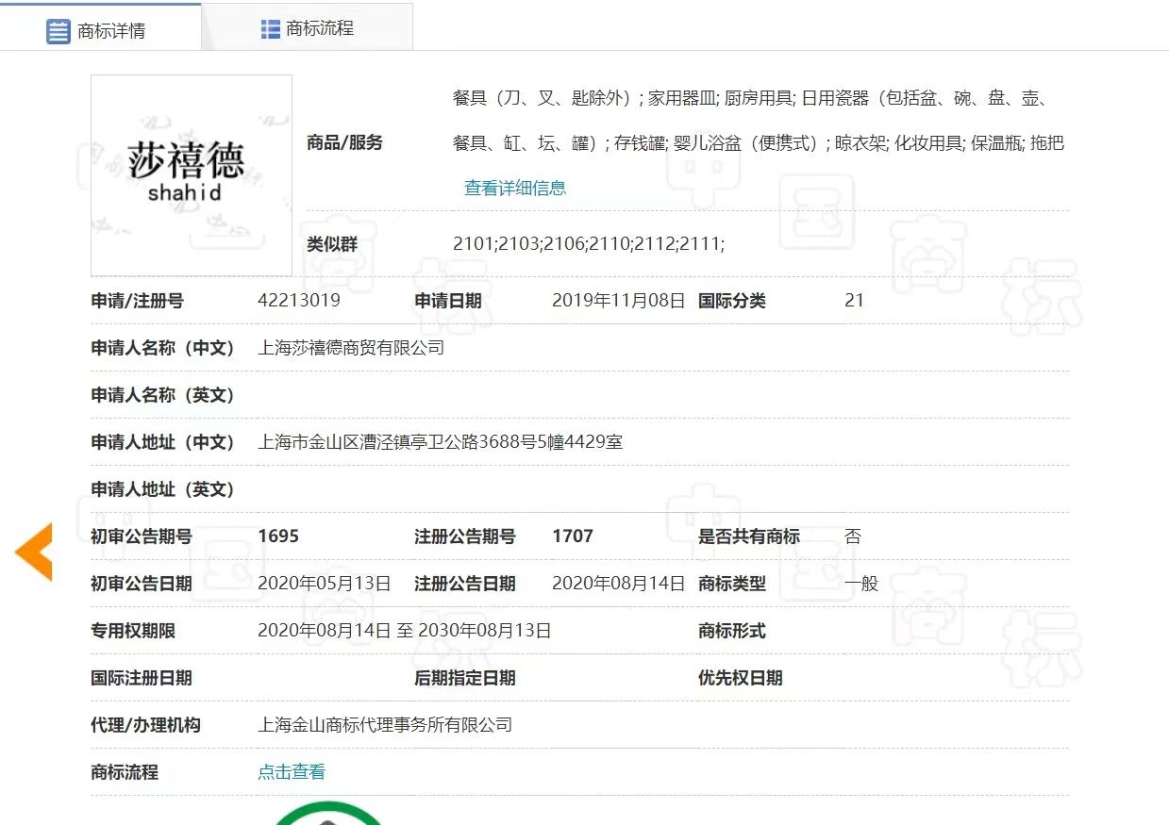1169x825 pixels.
Task: Click the 国际分类 label
Action: click(732, 301)
